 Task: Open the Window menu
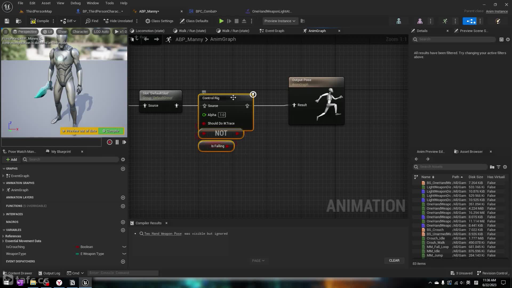click(93, 3)
